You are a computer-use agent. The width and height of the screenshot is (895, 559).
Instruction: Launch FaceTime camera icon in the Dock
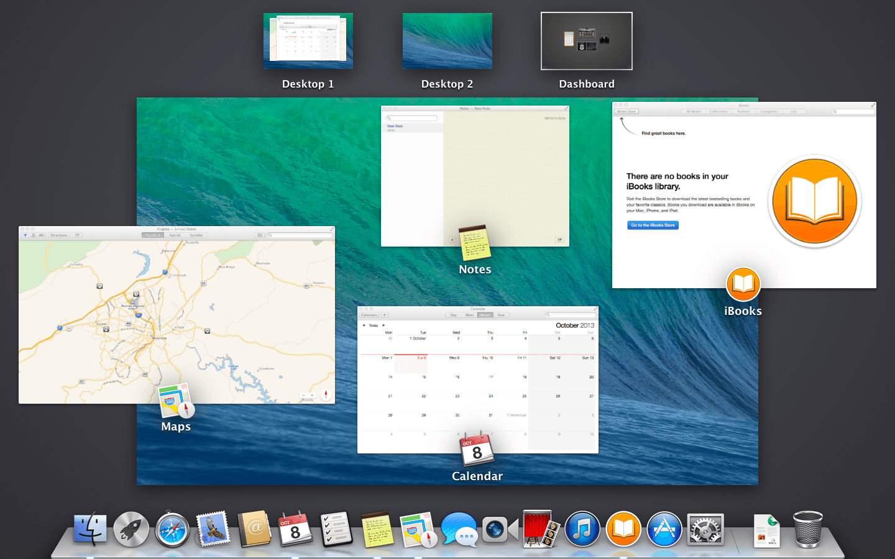click(500, 530)
